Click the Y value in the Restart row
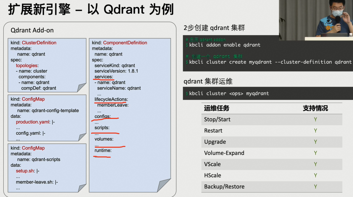 [315, 131]
